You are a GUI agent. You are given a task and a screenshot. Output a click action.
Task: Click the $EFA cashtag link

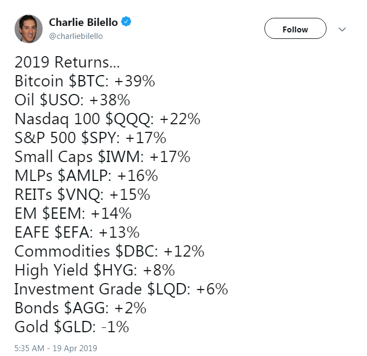click(72, 232)
